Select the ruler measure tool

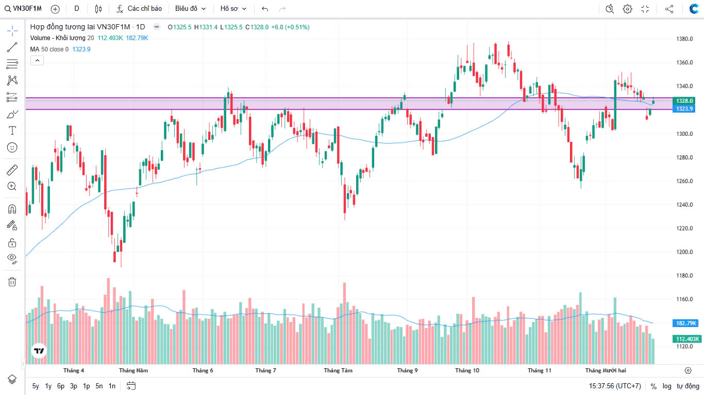point(12,169)
